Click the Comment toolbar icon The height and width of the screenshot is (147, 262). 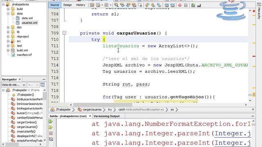(193, 5)
